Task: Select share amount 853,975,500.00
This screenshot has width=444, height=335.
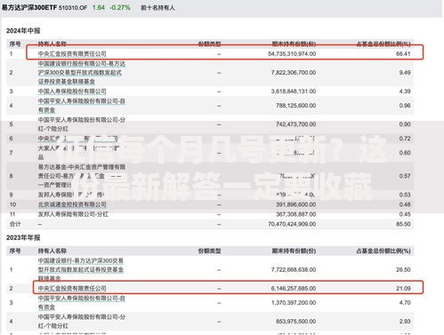Action: (295, 322)
